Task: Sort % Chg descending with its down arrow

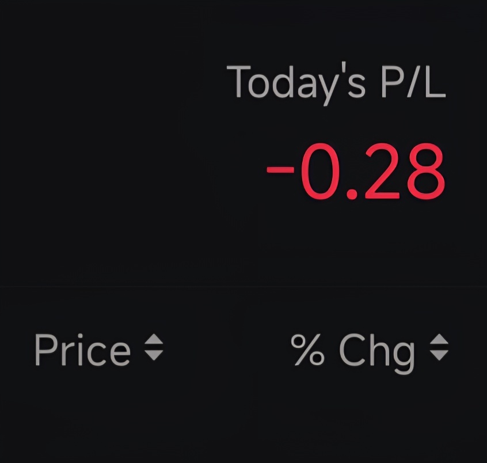Action: coord(439,355)
